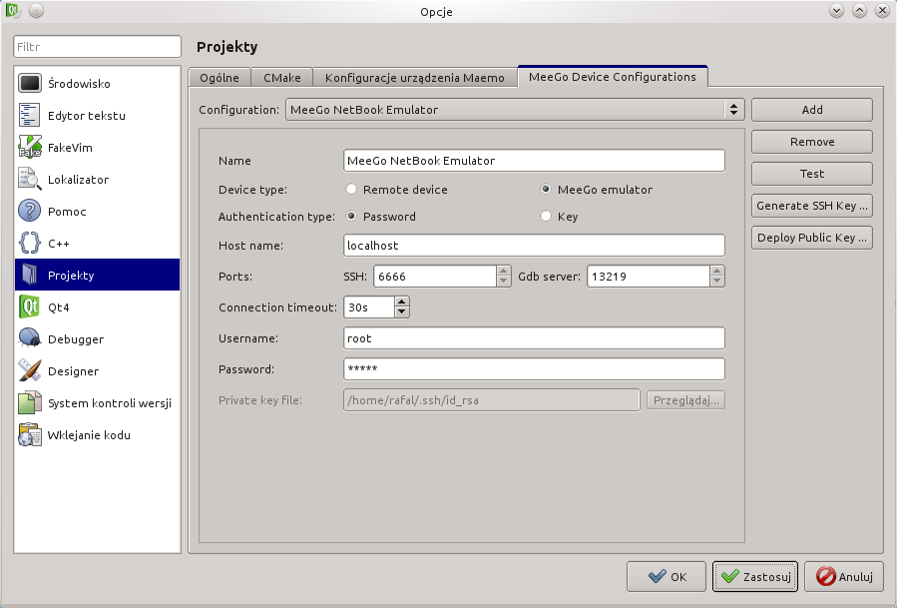
Task: Confirm with the OK button
Action: tap(668, 576)
